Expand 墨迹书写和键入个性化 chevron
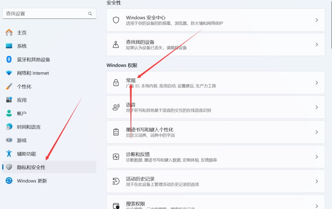Screen dimensions: 332x209 coord(316,132)
